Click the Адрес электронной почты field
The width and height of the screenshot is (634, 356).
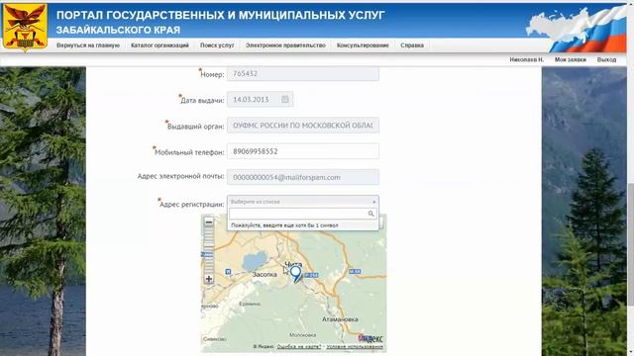coord(303,177)
